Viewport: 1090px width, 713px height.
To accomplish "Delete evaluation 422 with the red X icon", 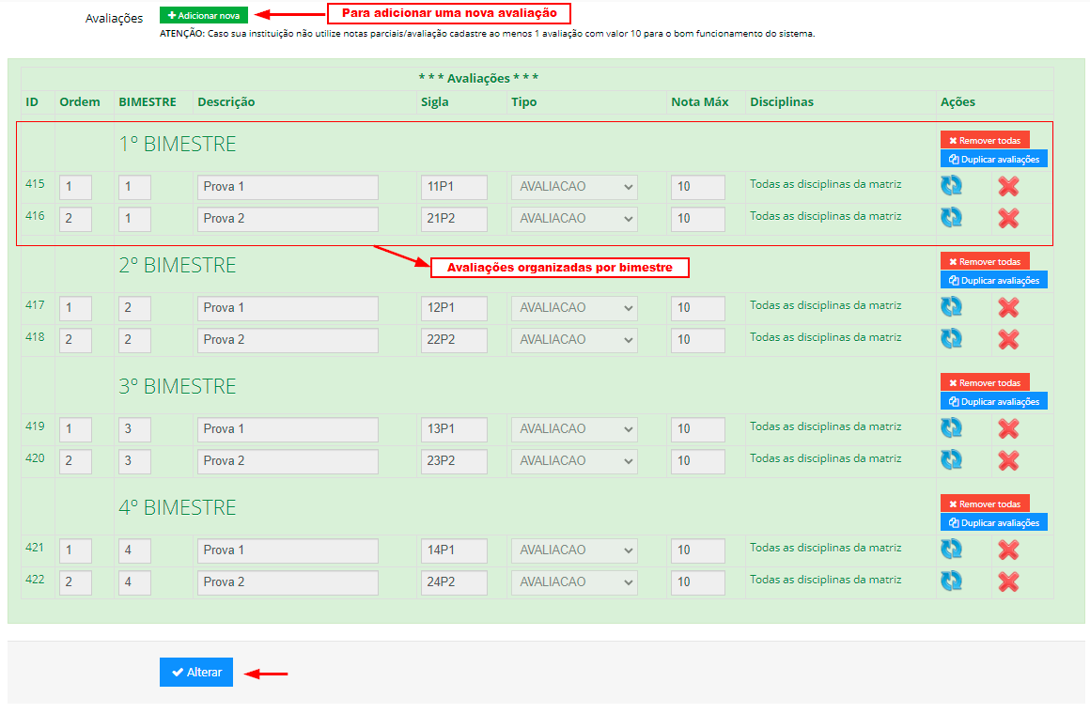I will tap(1008, 581).
